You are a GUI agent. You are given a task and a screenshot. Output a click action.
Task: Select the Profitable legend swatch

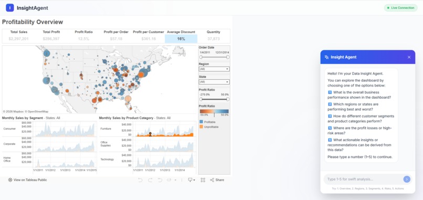click(201, 122)
